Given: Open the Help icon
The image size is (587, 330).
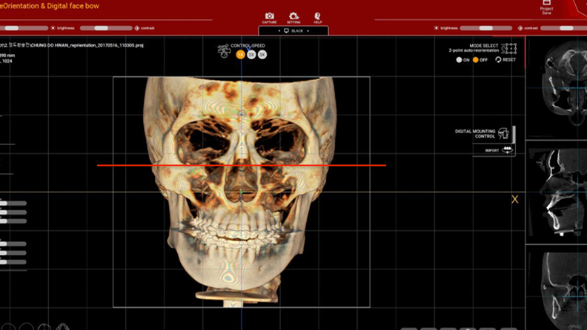Looking at the screenshot, I should point(317,16).
